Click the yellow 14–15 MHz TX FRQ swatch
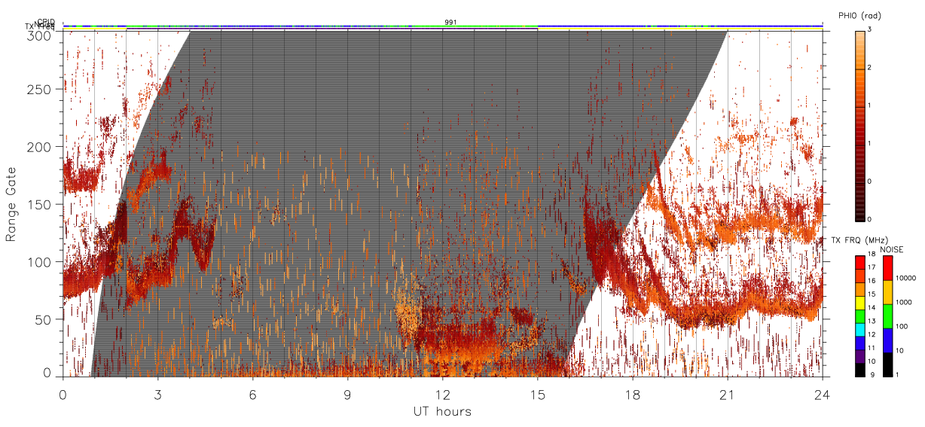This screenshot has height=427, width=925. click(x=859, y=302)
